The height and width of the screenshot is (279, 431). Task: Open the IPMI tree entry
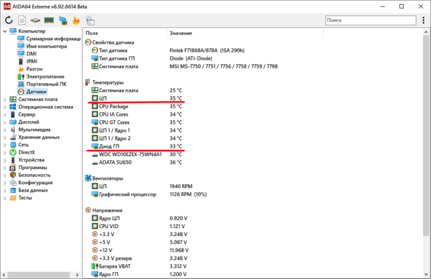[x=32, y=61]
